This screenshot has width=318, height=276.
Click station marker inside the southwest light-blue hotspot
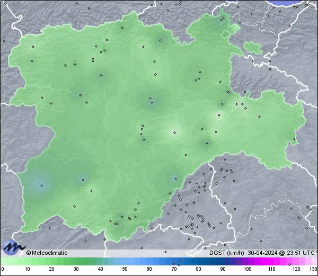(41, 185)
